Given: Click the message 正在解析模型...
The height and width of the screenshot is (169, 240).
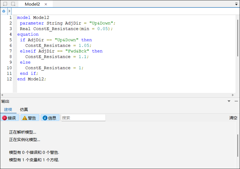Looking at the screenshot, I should 22,132.
